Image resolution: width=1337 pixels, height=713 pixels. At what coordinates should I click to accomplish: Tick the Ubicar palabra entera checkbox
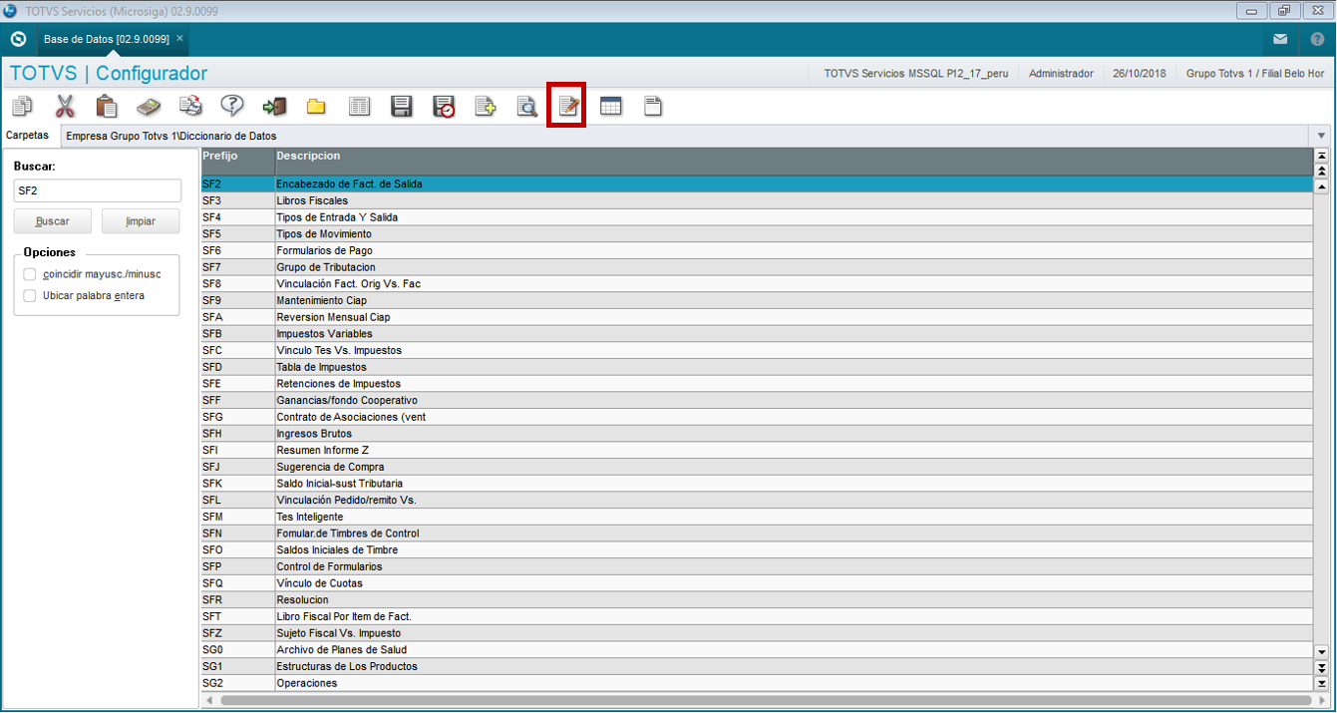point(30,296)
